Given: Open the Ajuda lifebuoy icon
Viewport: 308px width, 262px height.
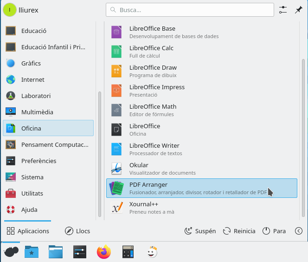Looking at the screenshot, I should pos(11,210).
